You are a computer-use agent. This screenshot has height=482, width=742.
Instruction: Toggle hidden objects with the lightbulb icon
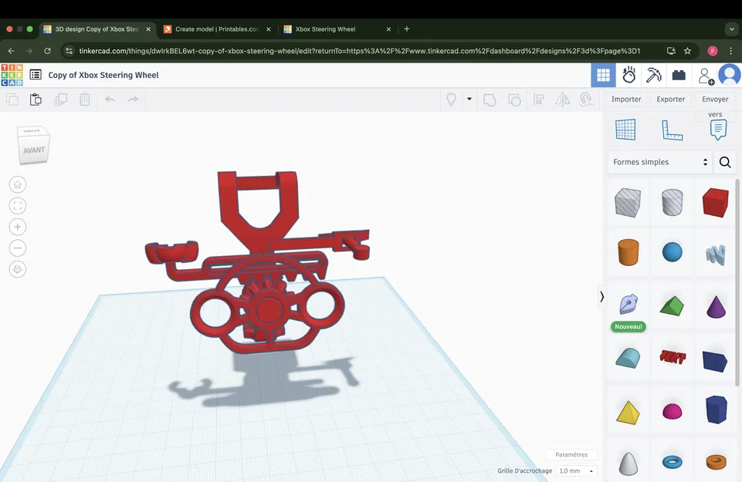(x=452, y=99)
